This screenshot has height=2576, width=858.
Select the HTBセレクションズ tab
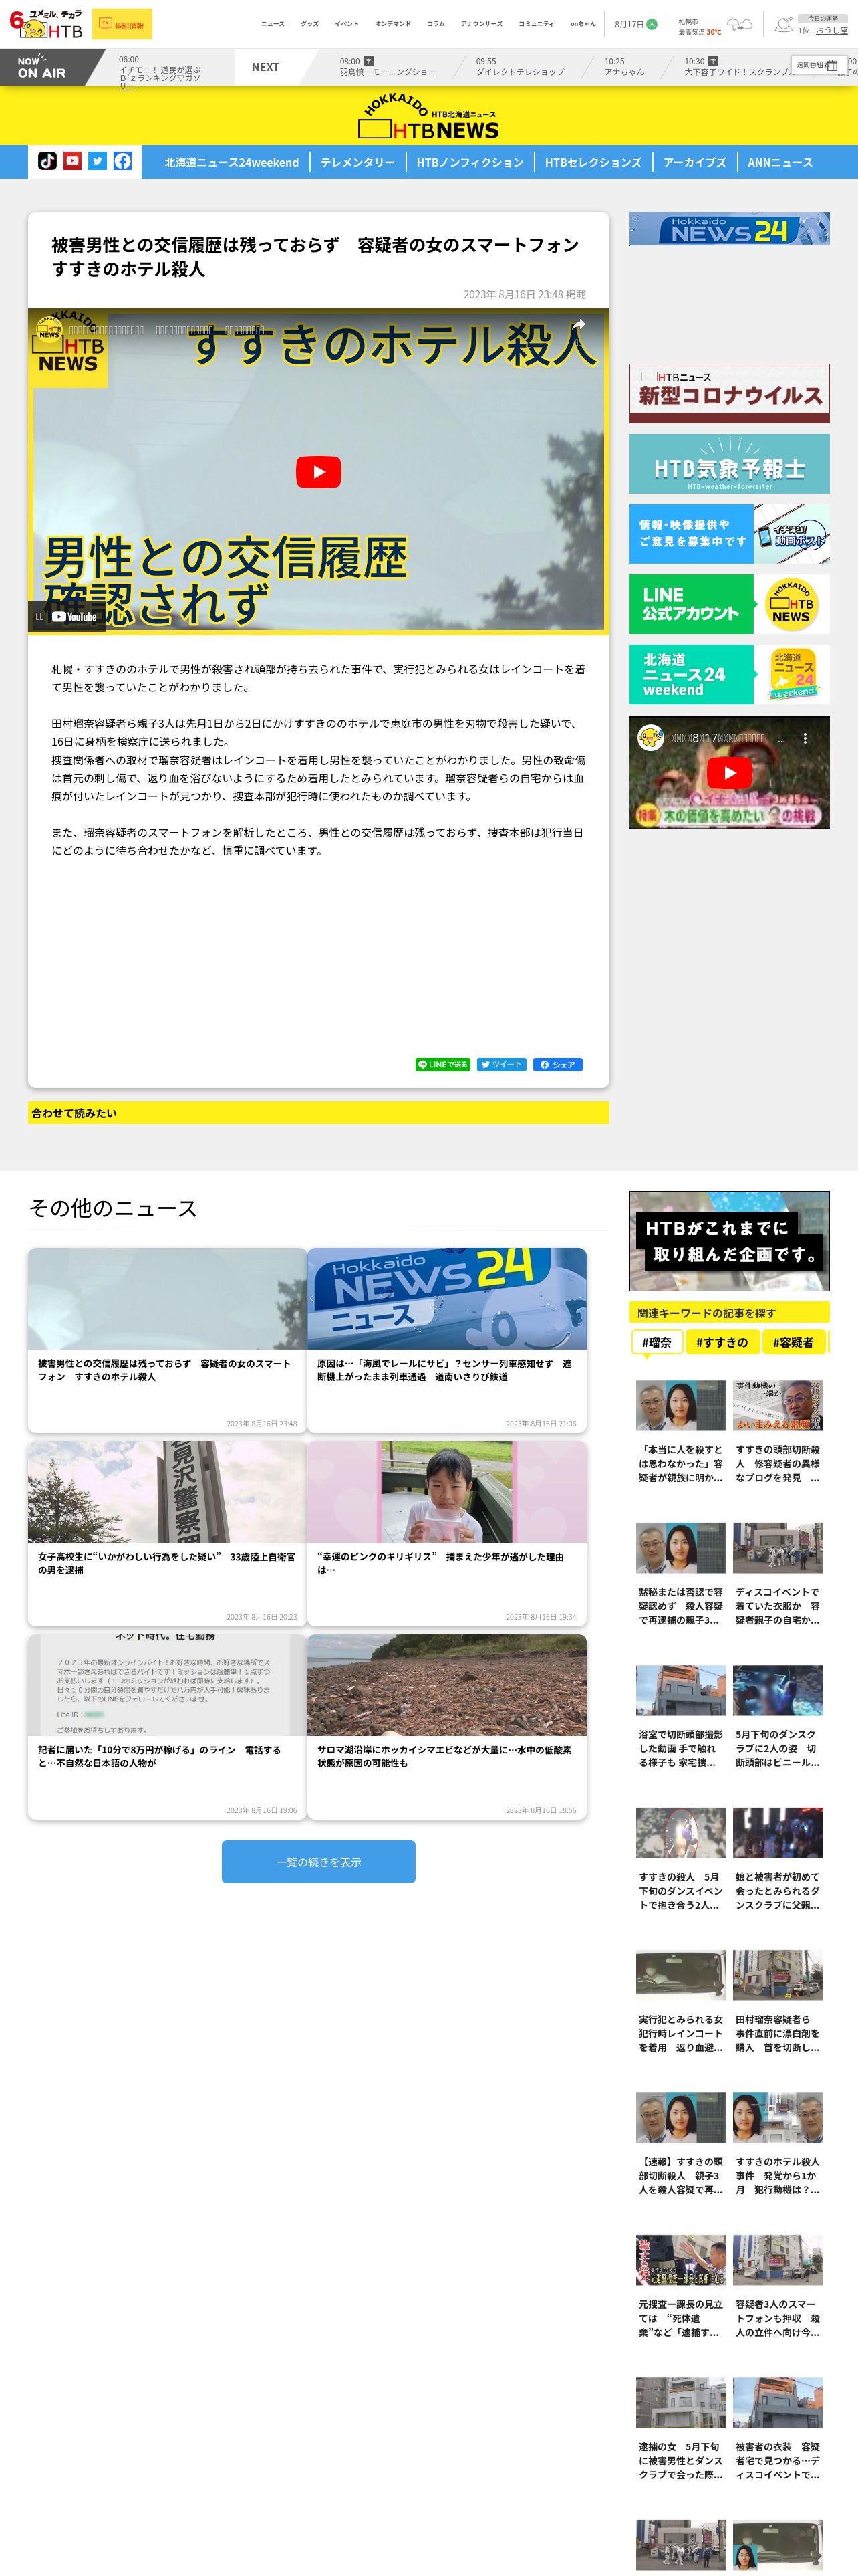point(593,162)
